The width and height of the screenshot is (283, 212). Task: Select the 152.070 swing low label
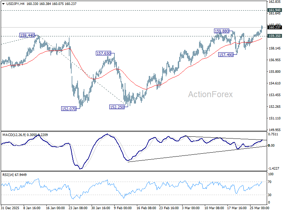pyautogui.click(x=69, y=108)
